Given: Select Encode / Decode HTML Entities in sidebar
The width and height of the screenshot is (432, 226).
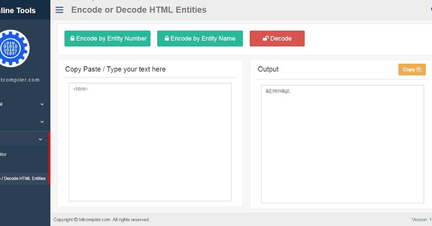Looking at the screenshot, I should (22, 178).
